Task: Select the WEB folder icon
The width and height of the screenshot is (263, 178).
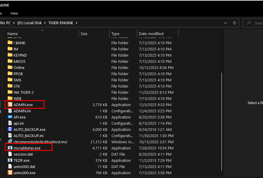Action: click(10, 98)
